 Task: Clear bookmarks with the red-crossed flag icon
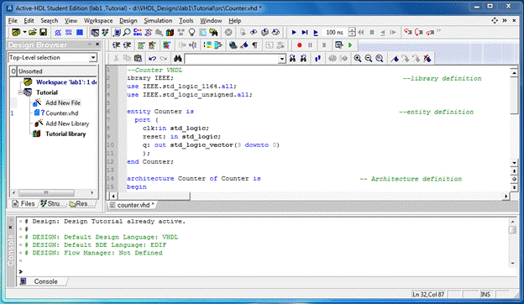coord(427,59)
